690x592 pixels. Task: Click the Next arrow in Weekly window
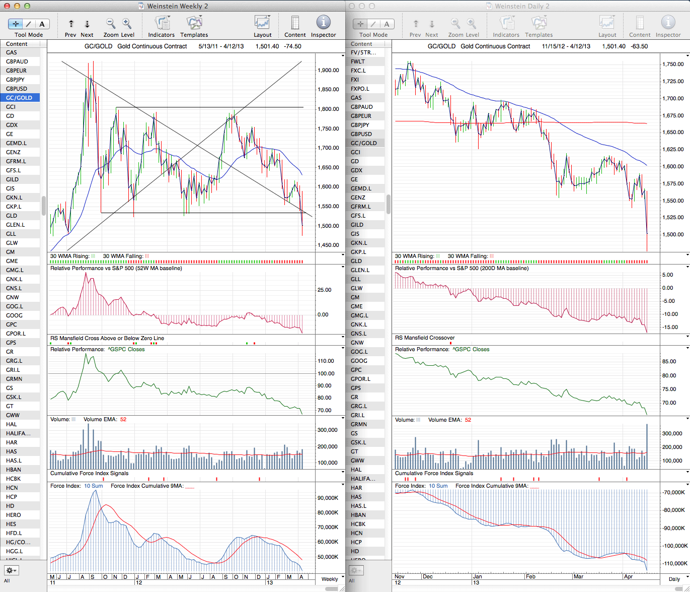[x=87, y=24]
